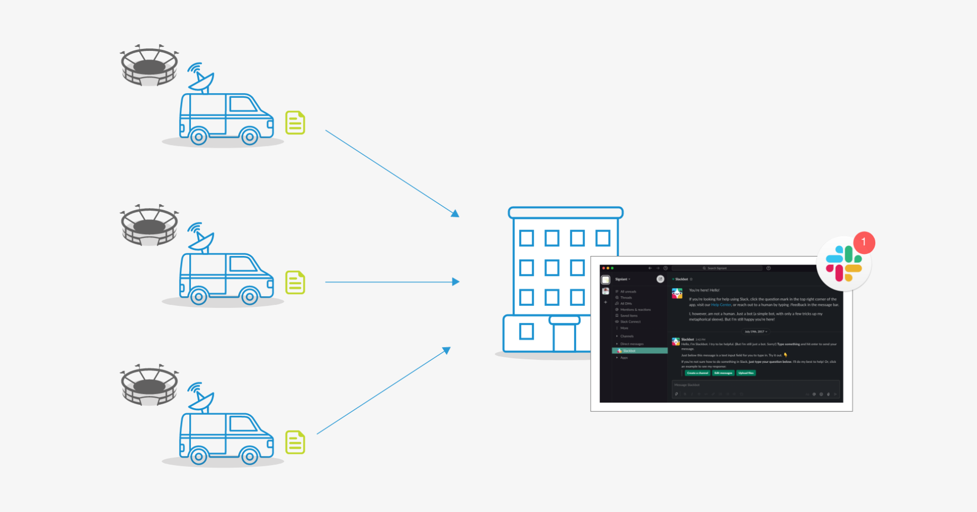Expand the Direct messages section
Screen dimensions: 977x512
(x=629, y=344)
